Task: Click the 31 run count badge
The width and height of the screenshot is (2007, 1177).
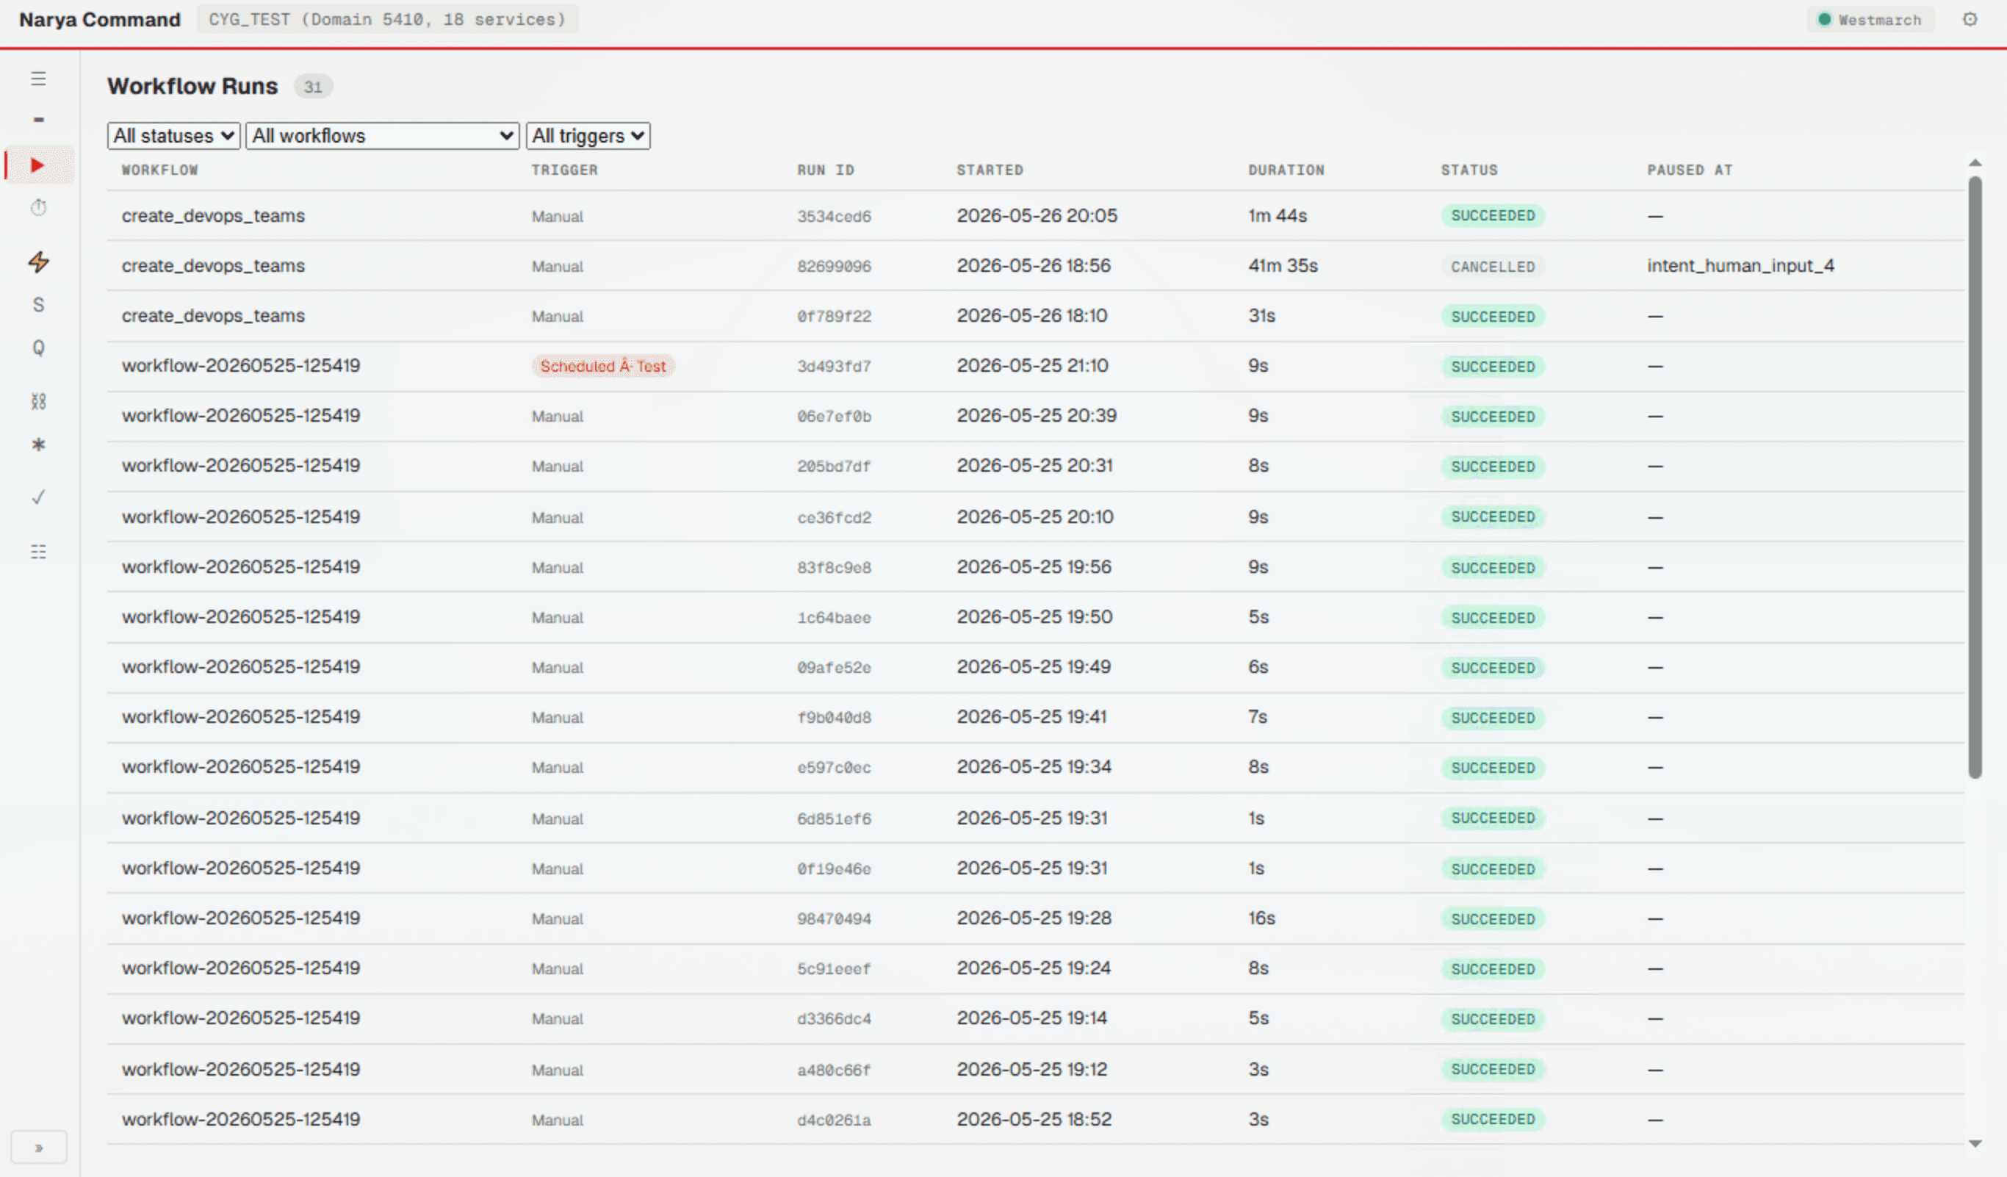Action: click(313, 87)
